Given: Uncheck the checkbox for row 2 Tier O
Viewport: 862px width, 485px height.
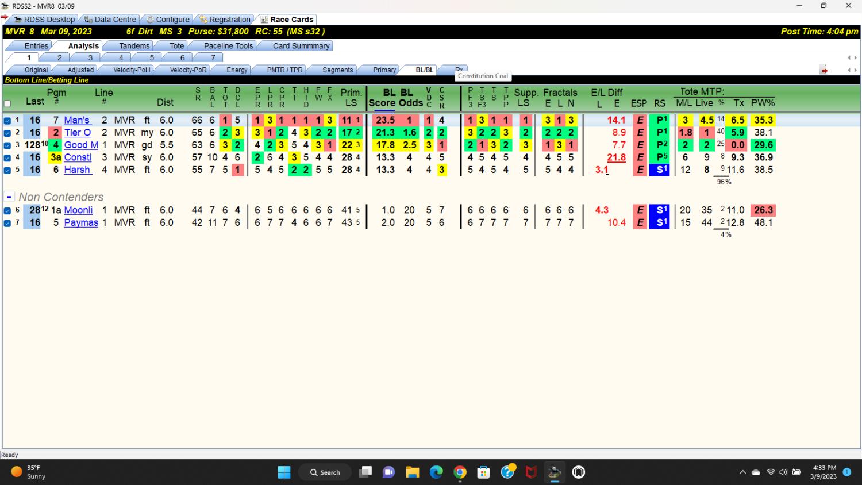Looking at the screenshot, I should click(7, 133).
